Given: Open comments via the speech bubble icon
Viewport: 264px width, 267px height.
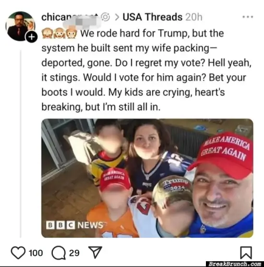Looking at the screenshot, I should click(59, 253).
